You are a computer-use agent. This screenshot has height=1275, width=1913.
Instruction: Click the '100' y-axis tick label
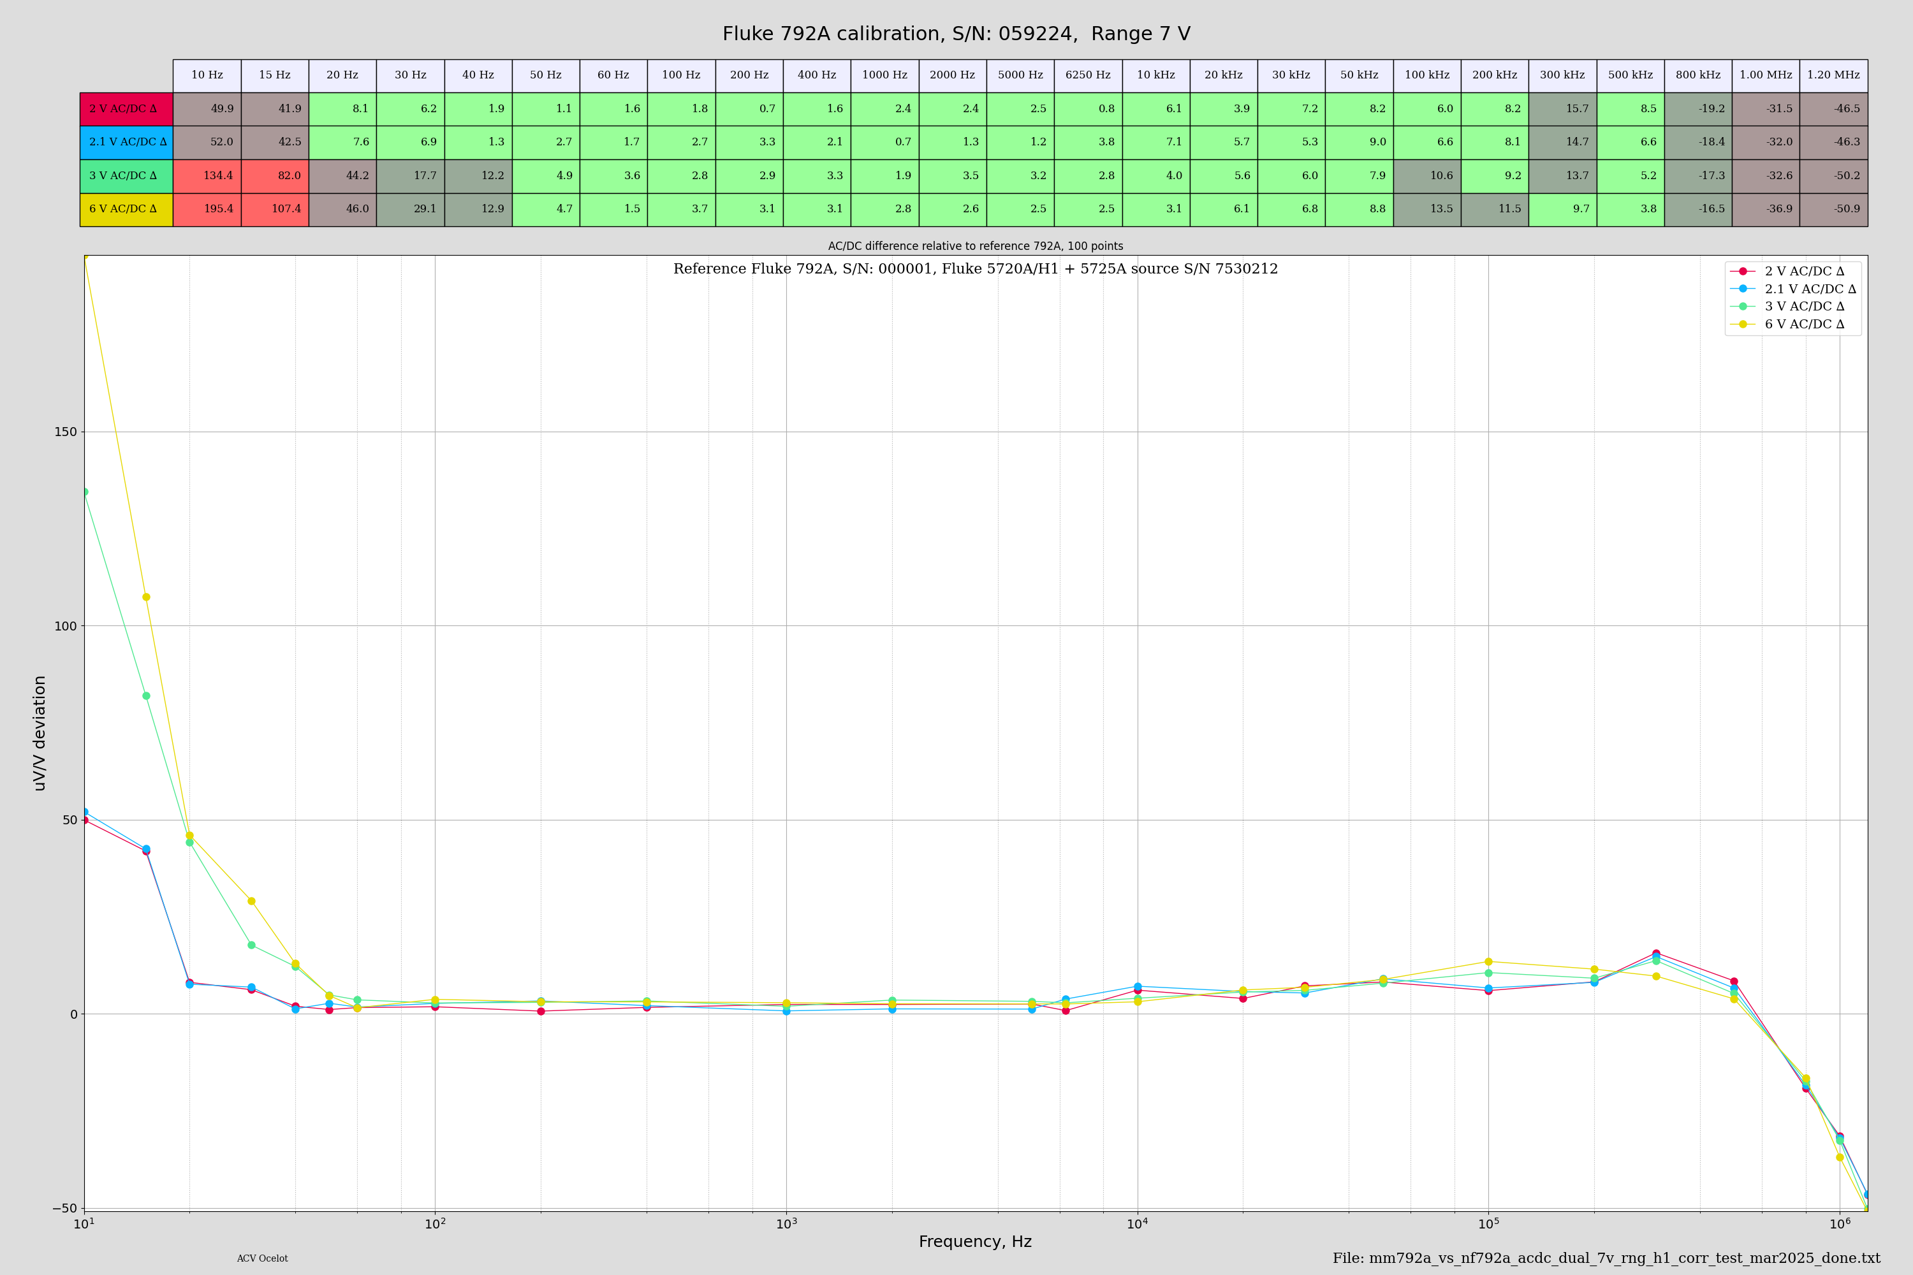pos(65,626)
